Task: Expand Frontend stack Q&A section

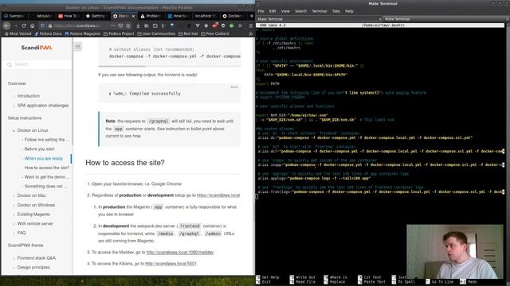Action: (14, 258)
